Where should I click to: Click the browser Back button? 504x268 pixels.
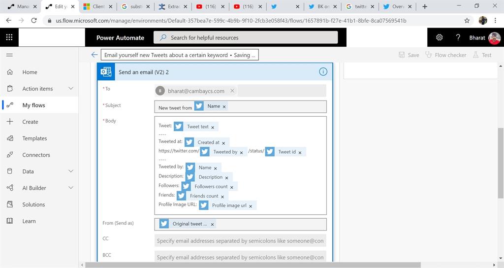[9, 21]
